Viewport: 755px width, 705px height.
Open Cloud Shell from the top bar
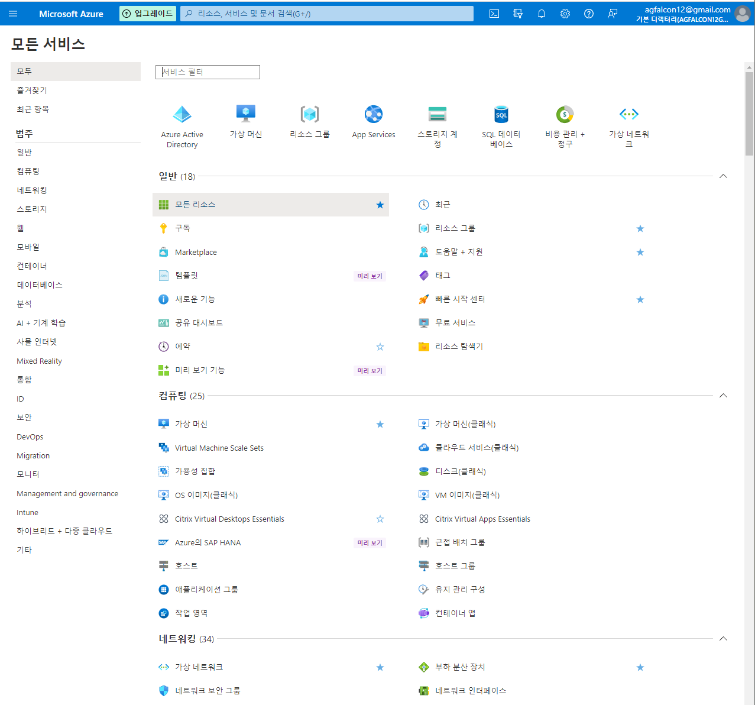494,14
